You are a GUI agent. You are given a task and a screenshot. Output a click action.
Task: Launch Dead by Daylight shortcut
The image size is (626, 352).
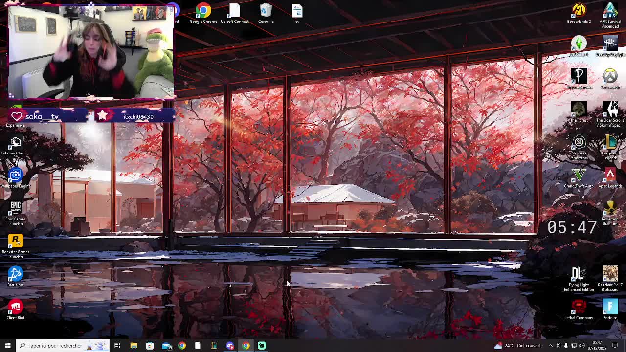pyautogui.click(x=610, y=46)
